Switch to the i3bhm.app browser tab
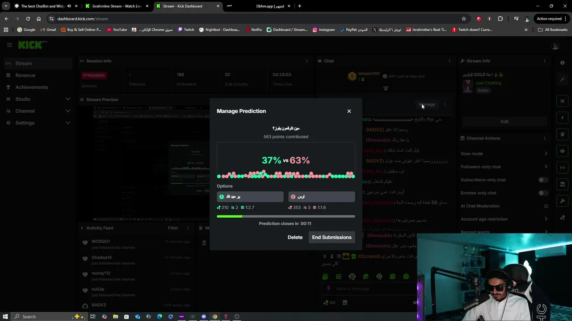Viewport: 572px width, 321px height. 258,6
